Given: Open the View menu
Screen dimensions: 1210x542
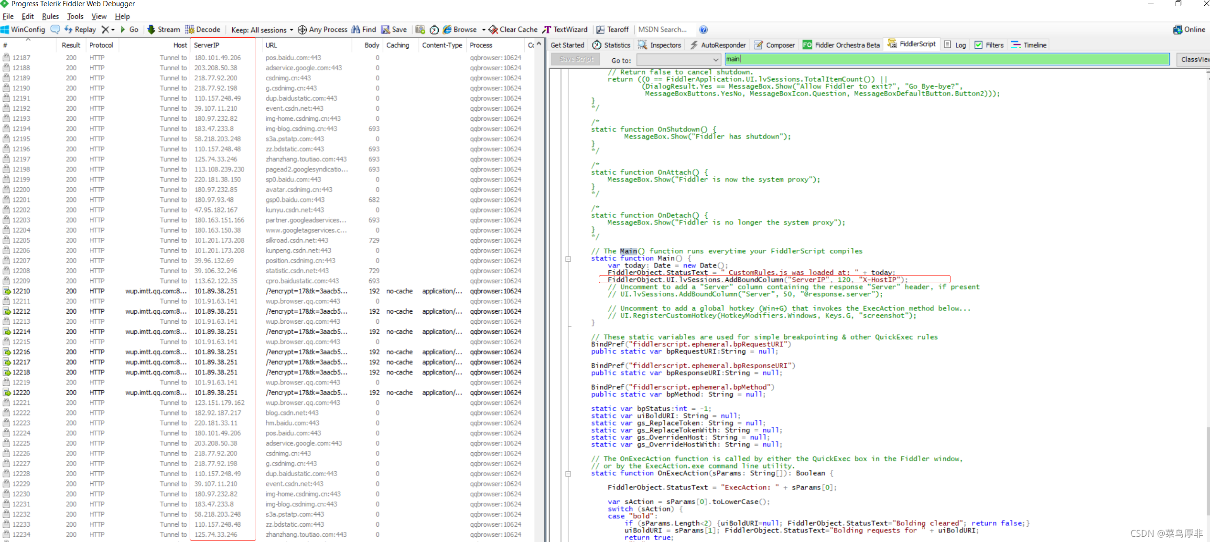Looking at the screenshot, I should 99,16.
